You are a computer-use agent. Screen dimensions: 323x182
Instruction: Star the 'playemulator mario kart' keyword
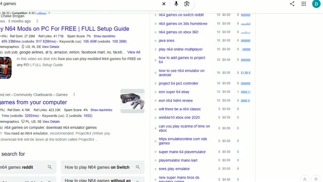tap(155, 160)
